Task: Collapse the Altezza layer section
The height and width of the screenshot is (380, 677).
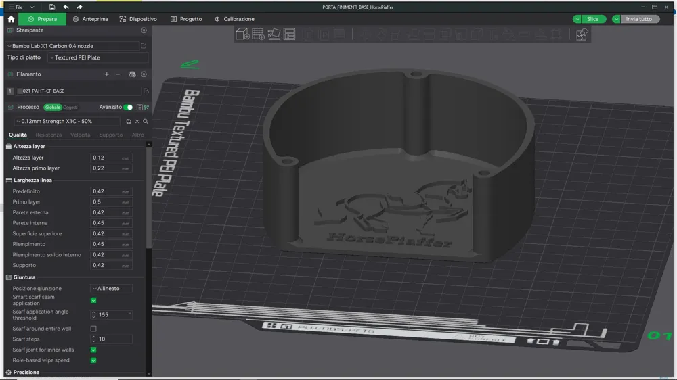Action: coord(28,146)
